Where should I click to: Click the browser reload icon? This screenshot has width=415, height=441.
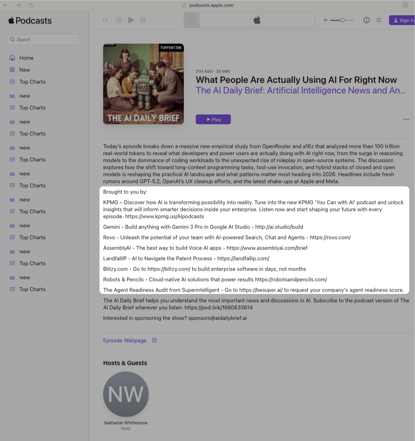[x=31, y=5]
